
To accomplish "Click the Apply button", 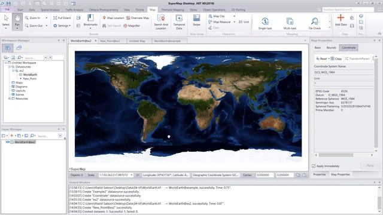I will pyautogui.click(x=370, y=165).
